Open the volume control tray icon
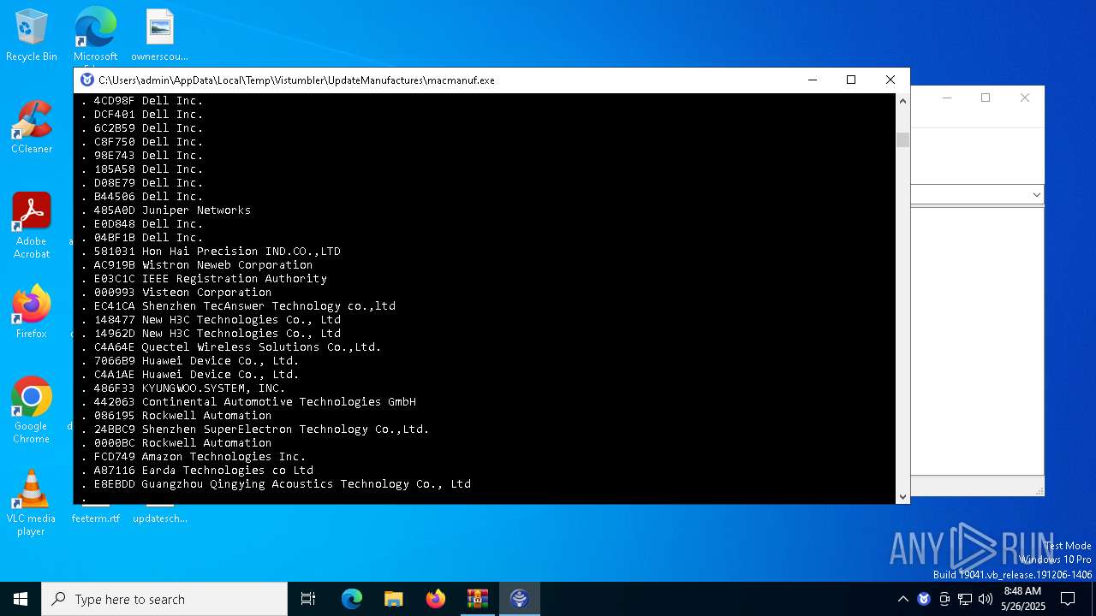 coord(986,599)
